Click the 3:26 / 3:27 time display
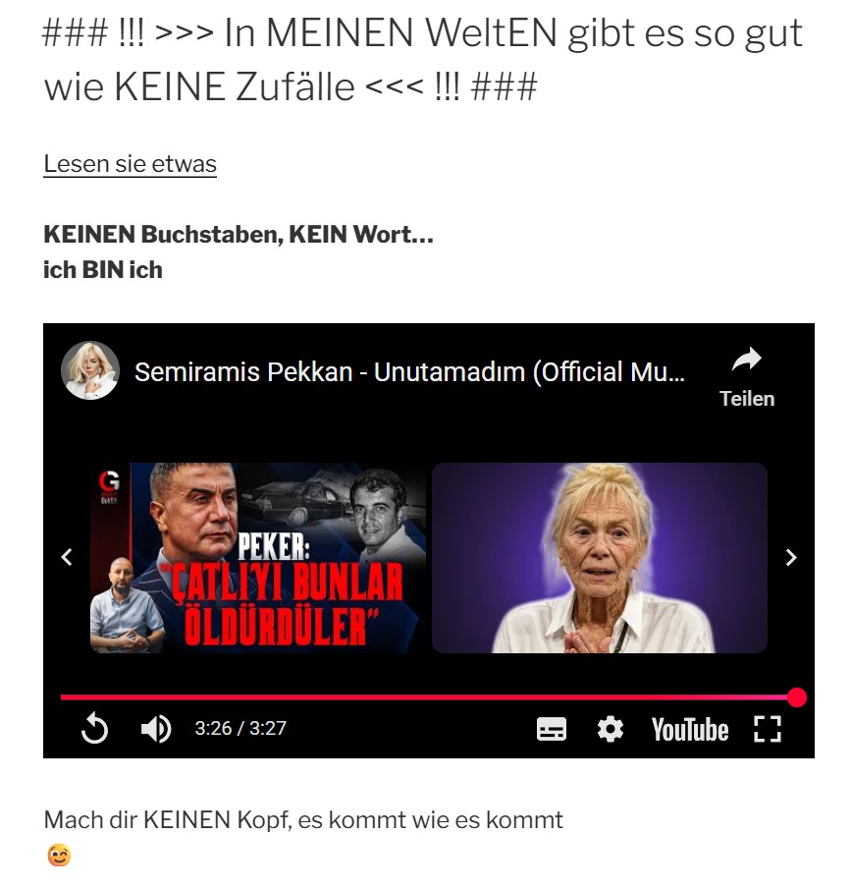Screen dimensions: 851x891 coord(240,729)
